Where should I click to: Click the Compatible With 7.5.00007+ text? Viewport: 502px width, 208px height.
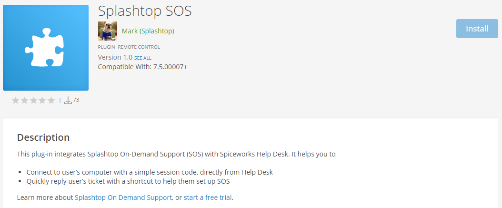click(142, 67)
